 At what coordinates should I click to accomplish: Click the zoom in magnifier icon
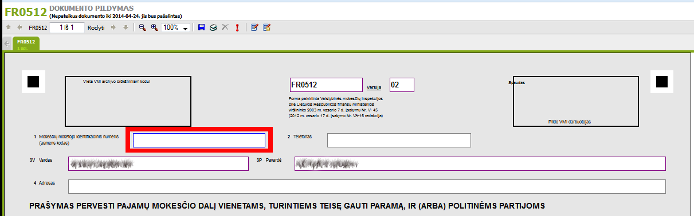[x=154, y=27]
